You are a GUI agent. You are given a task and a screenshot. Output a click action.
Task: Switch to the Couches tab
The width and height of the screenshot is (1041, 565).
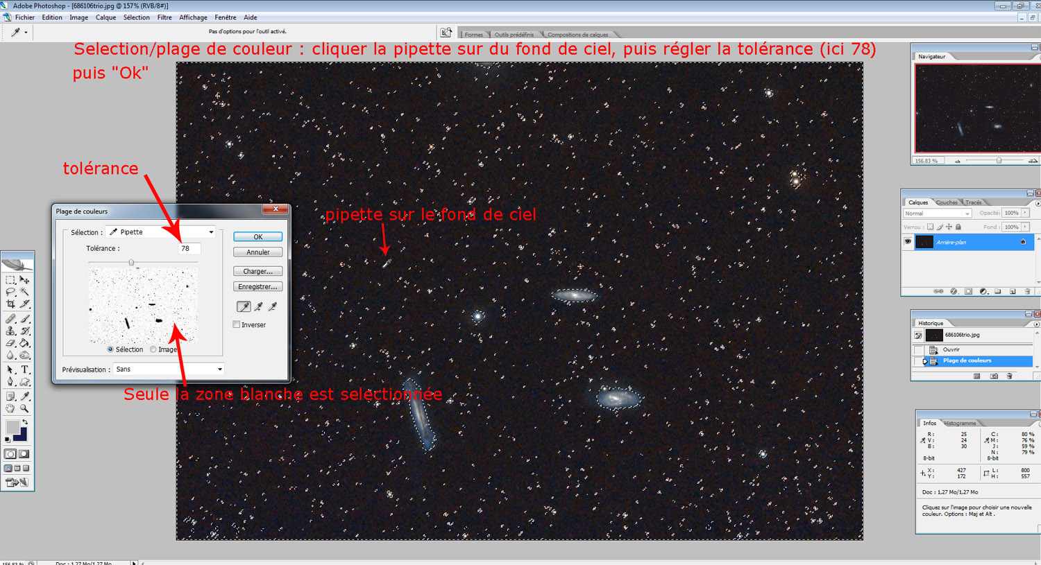pos(947,202)
